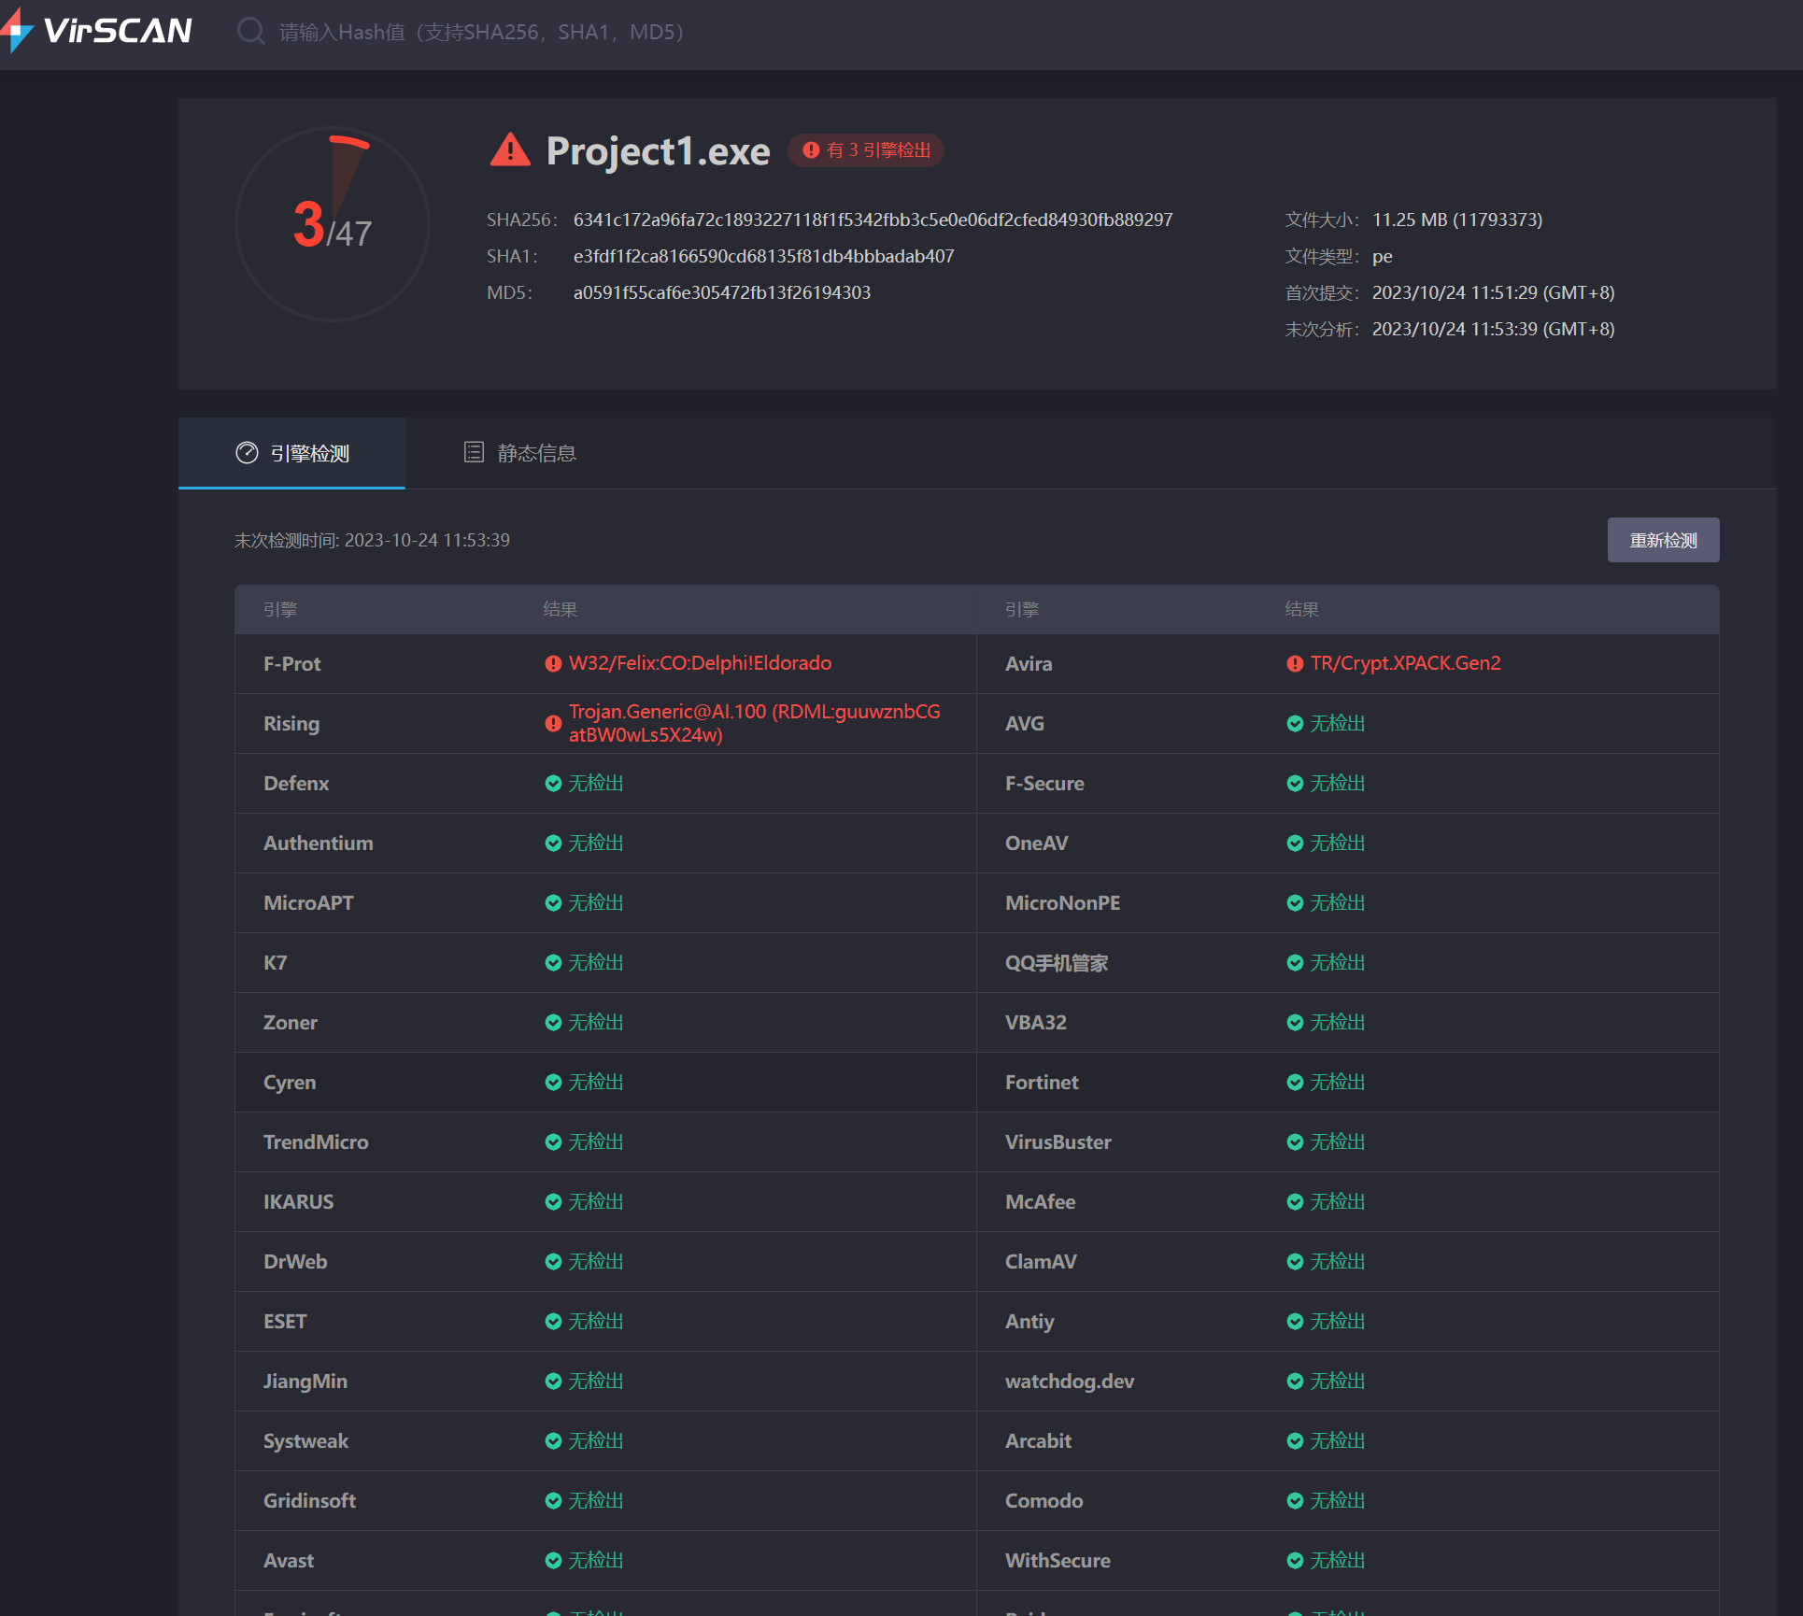Viewport: 1803px width, 1616px height.
Task: Click the green check icon for Defenx
Action: [x=553, y=784]
